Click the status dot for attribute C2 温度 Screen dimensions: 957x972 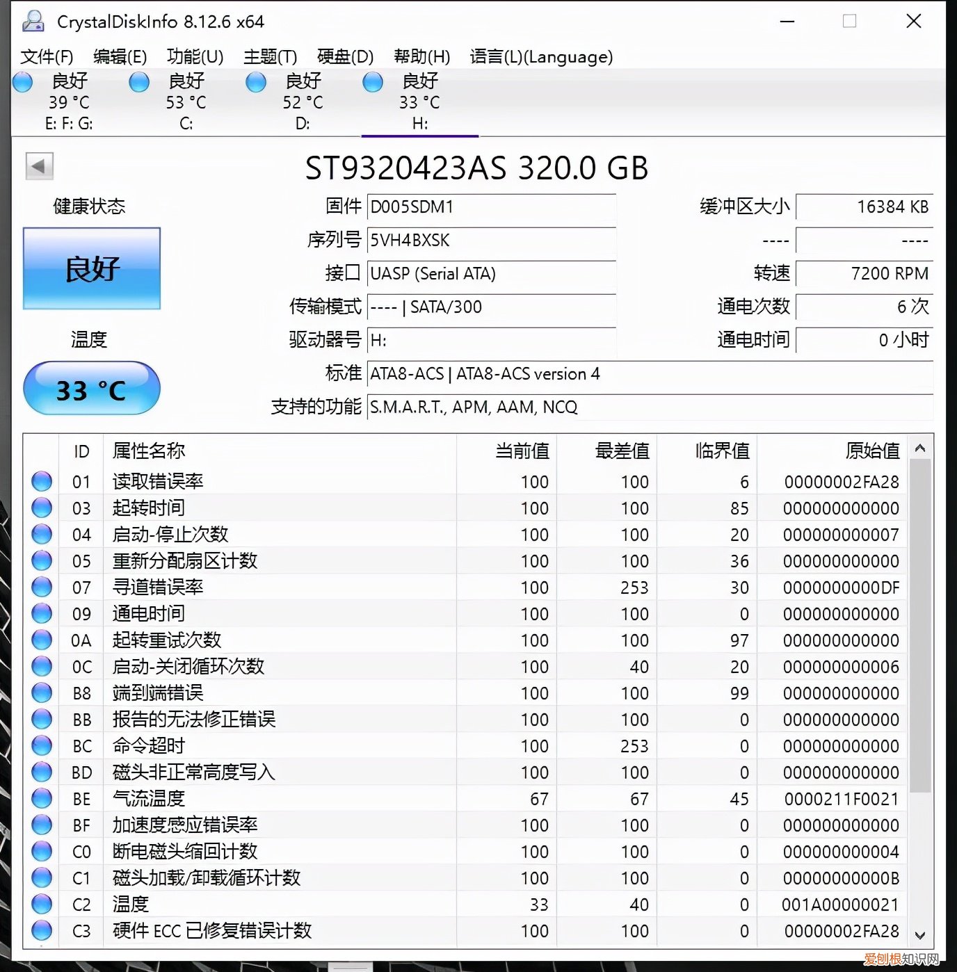[x=42, y=905]
